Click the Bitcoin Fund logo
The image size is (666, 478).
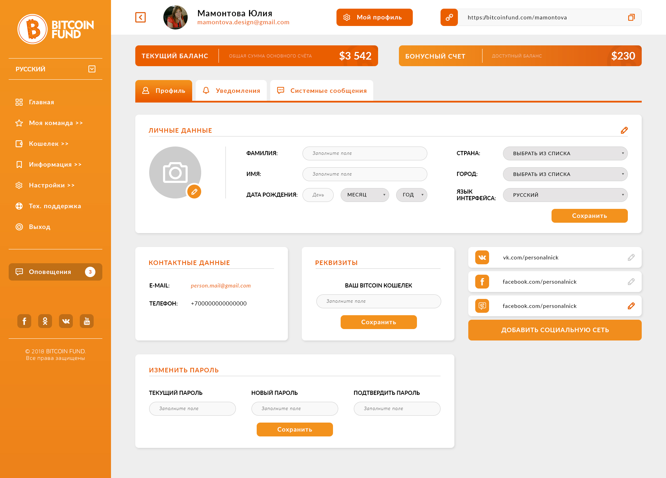tap(55, 29)
